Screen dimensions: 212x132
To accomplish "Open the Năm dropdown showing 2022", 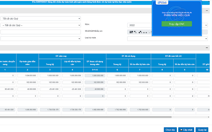I will (x=167, y=25).
